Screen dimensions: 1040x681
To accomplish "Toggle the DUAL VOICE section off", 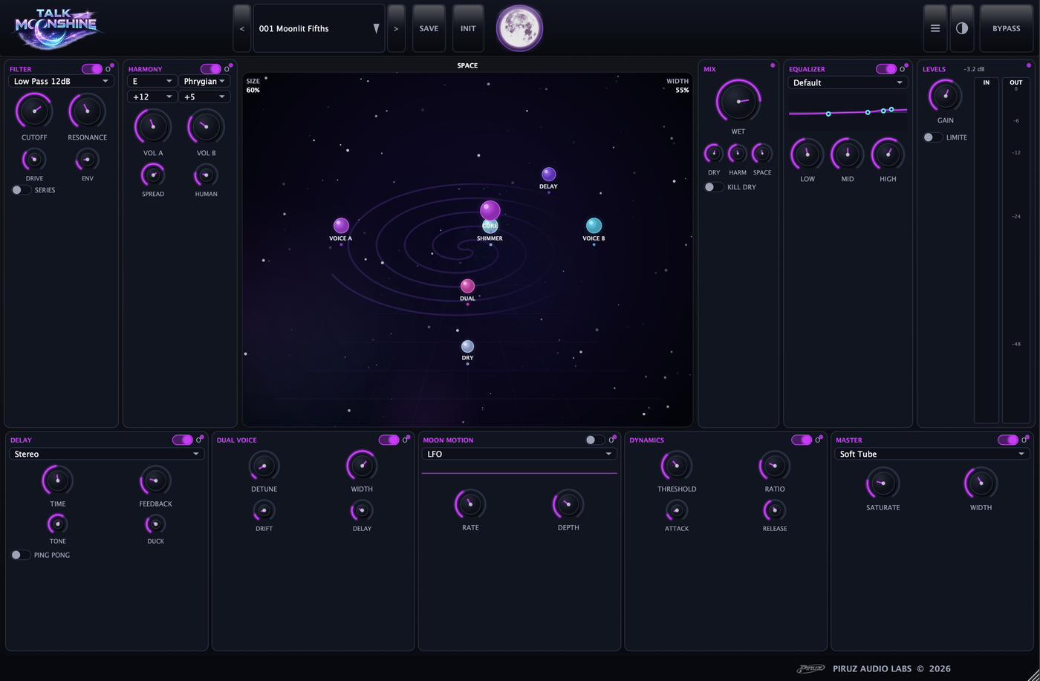I will [x=389, y=440].
